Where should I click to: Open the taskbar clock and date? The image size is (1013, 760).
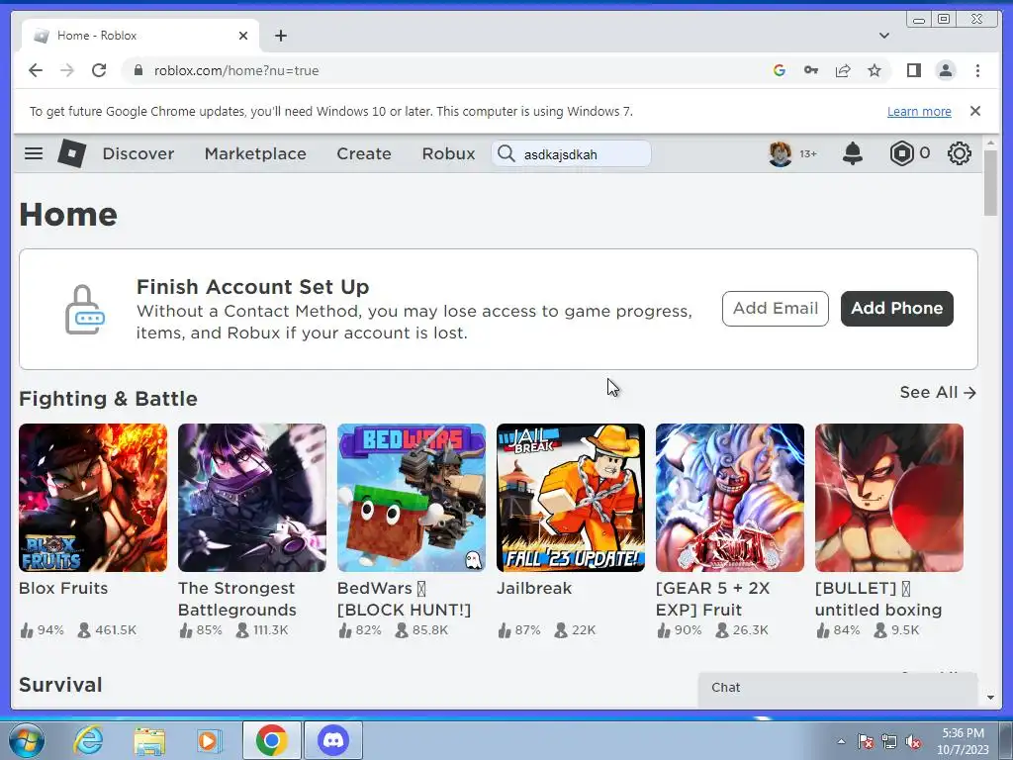963,741
